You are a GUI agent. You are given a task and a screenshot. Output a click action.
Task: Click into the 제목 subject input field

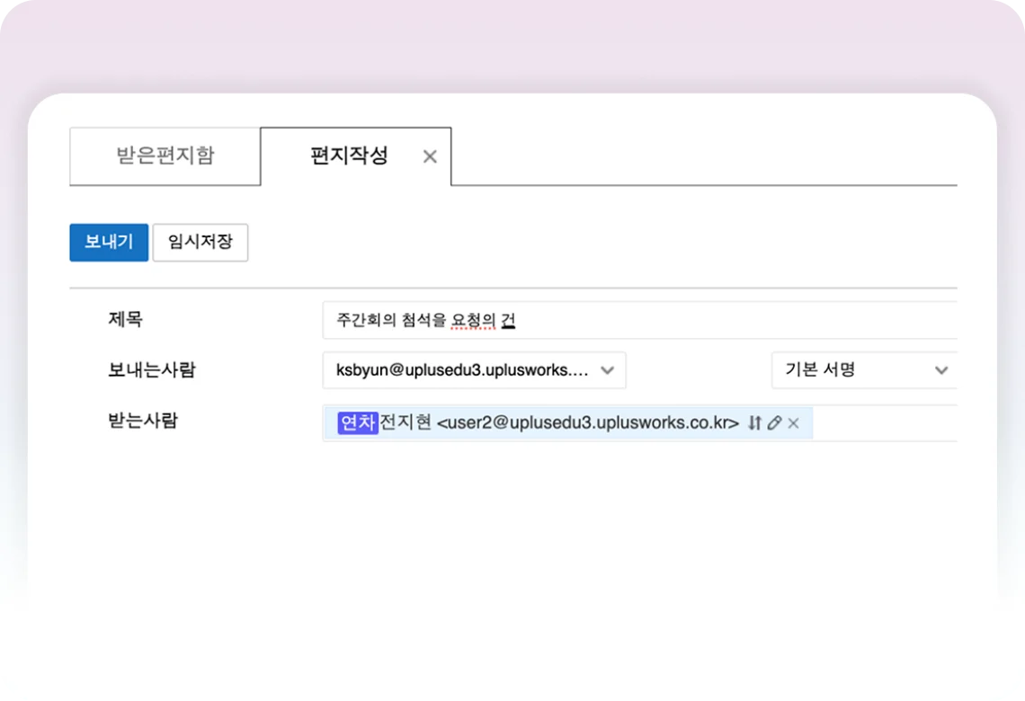[x=719, y=320]
